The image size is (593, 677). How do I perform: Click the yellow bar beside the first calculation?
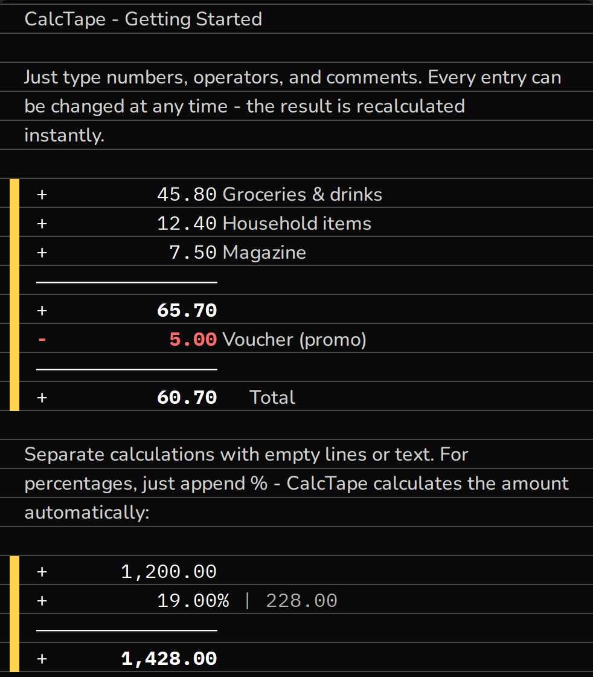pyautogui.click(x=14, y=295)
